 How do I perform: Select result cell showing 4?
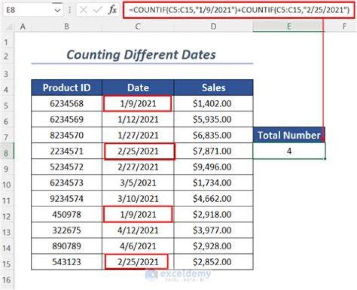[289, 151]
